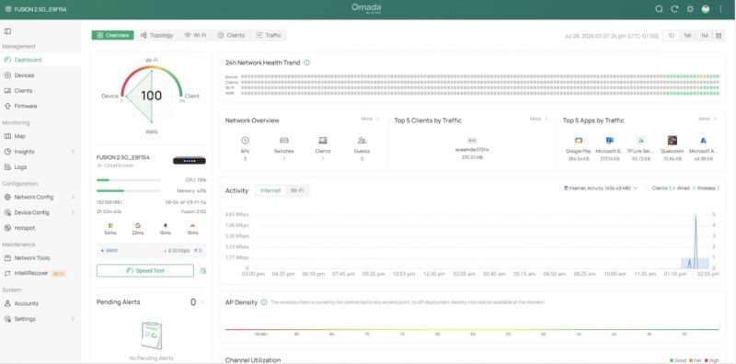Click the AP Density gradient bar
Image resolution: width=736 pixels, height=364 pixels.
click(472, 329)
